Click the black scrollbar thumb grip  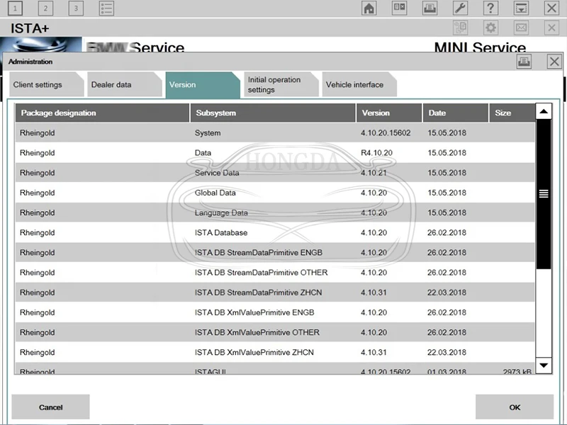tap(544, 194)
